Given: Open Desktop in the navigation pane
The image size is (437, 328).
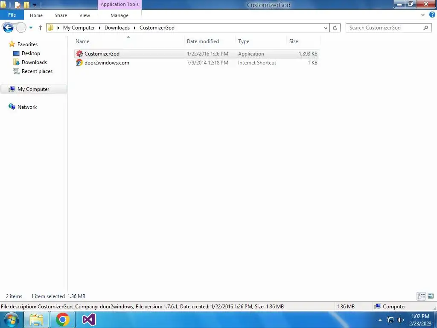Looking at the screenshot, I should (x=31, y=53).
